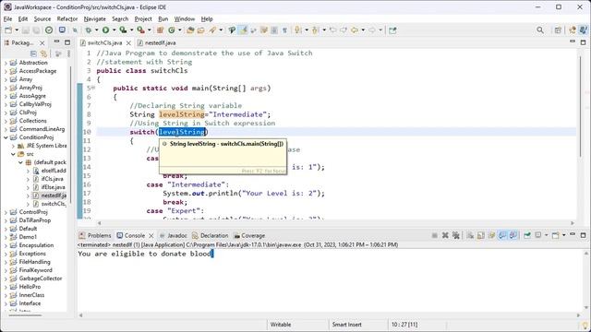Screen dimensions: 591x332
Task: Open the Problems tab
Action: (95, 236)
